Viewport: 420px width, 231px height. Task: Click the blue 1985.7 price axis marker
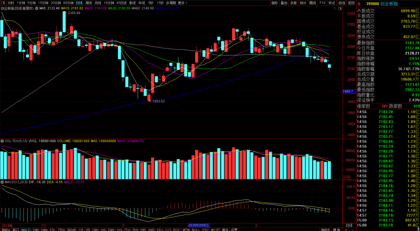click(x=347, y=91)
